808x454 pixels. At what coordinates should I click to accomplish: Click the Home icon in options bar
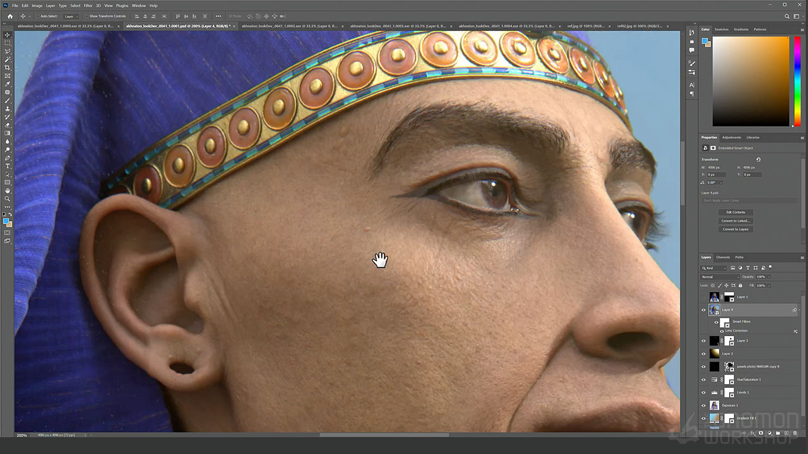coord(11,16)
